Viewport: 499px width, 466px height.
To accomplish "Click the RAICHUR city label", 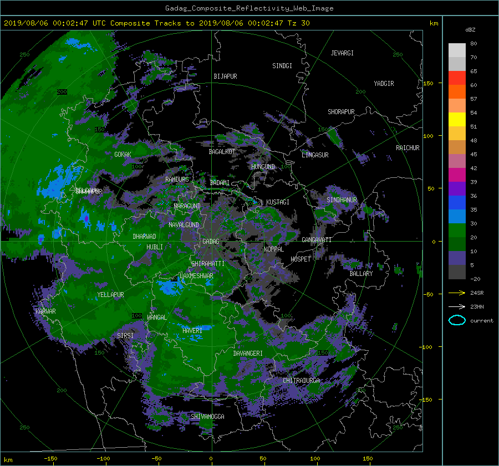I will click(x=408, y=148).
